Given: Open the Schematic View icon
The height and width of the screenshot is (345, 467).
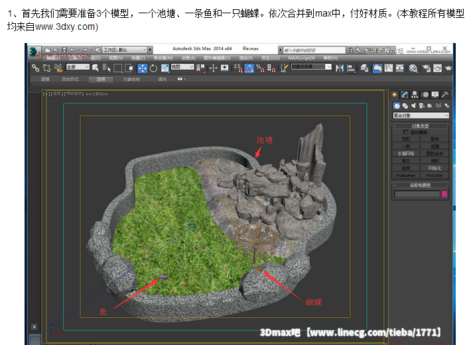Looking at the screenshot, I should (x=400, y=68).
